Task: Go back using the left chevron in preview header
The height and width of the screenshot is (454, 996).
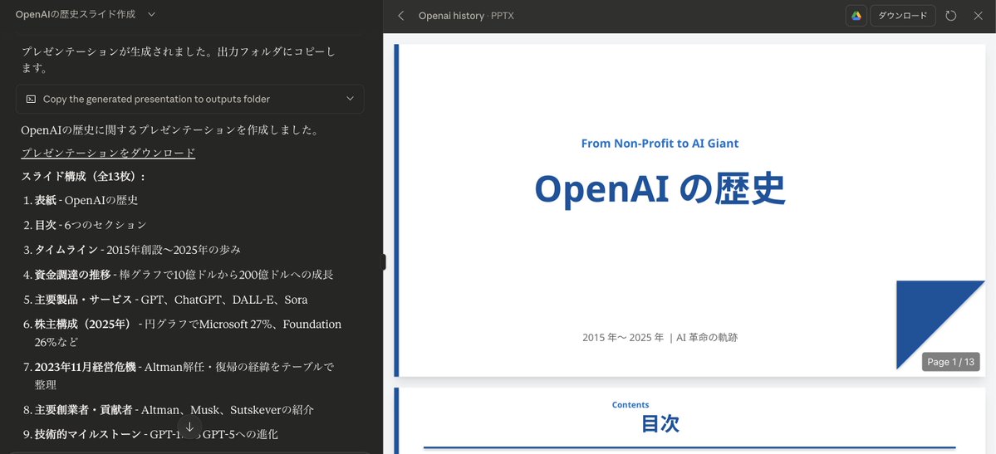Action: pyautogui.click(x=401, y=16)
